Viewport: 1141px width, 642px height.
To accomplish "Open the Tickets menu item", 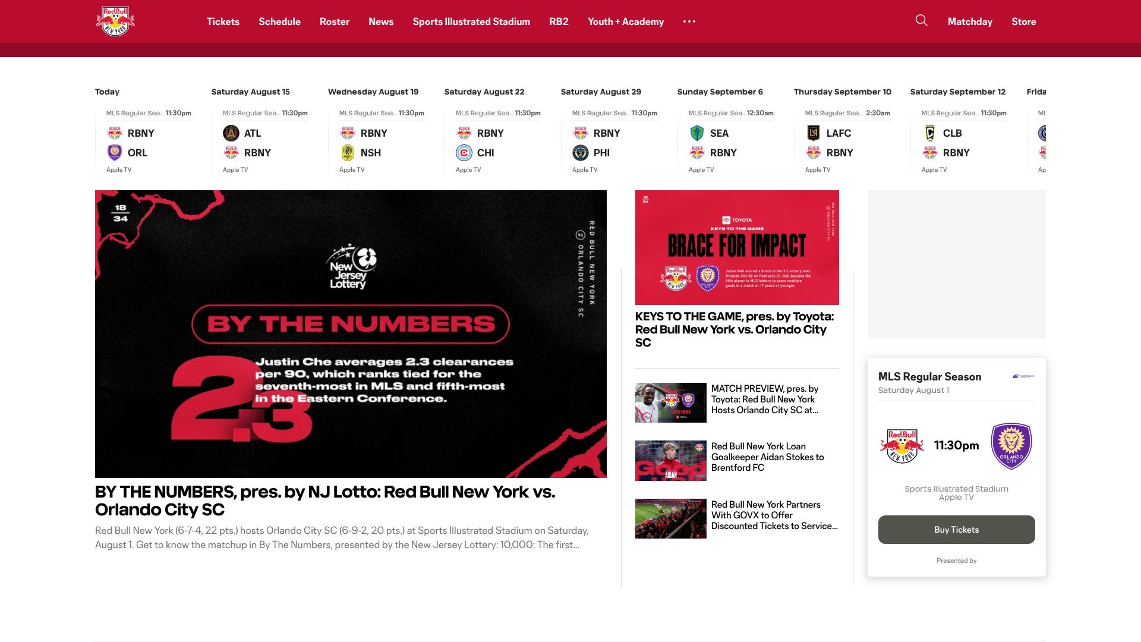I will click(223, 21).
